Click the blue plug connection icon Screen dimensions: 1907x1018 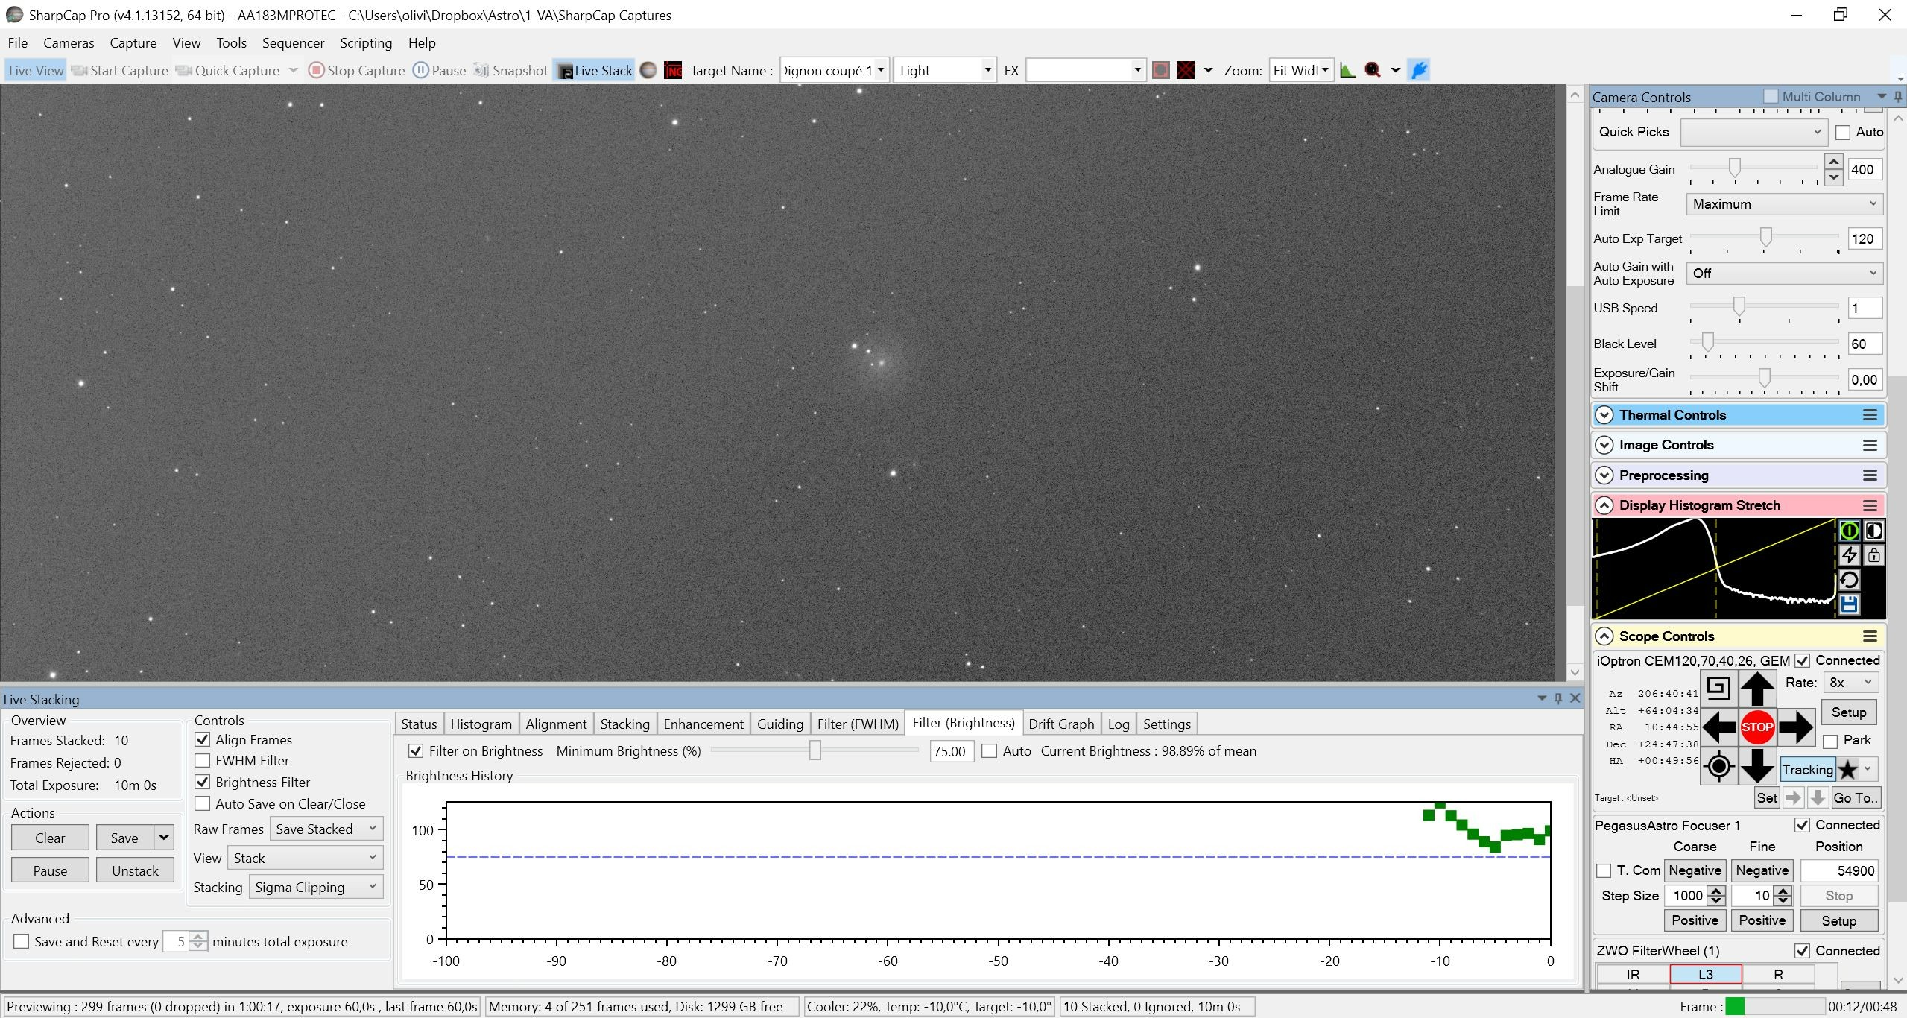1419,70
